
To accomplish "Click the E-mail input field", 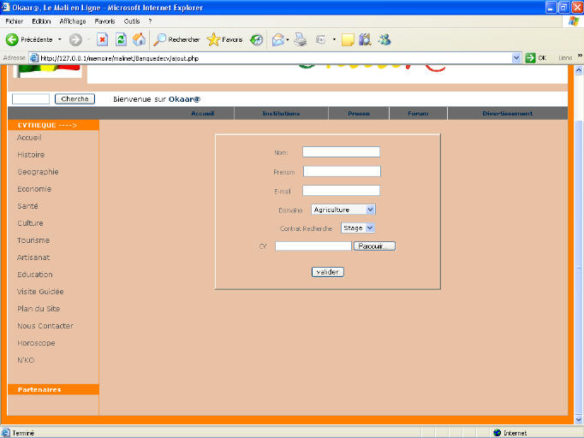I will pyautogui.click(x=341, y=191).
